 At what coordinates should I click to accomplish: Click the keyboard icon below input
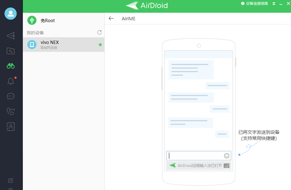227,166
